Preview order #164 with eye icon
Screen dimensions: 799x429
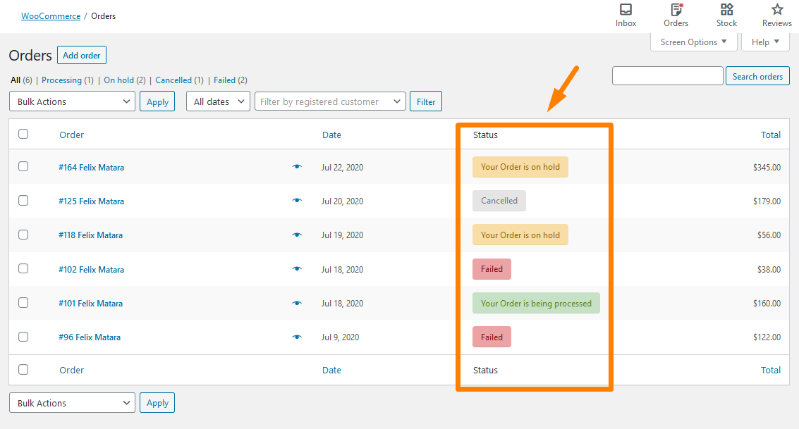(x=297, y=167)
